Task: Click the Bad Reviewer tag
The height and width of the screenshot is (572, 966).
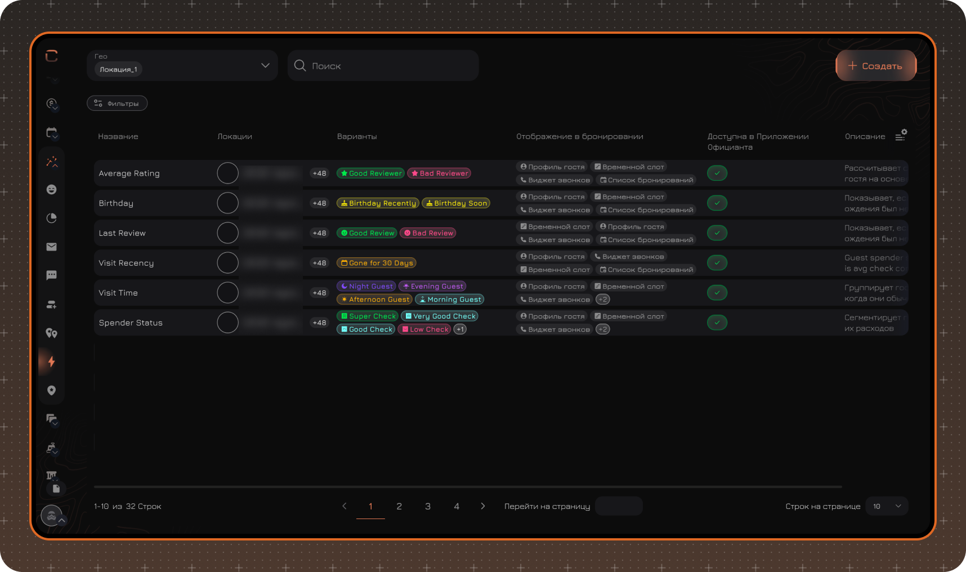Action: pos(439,173)
